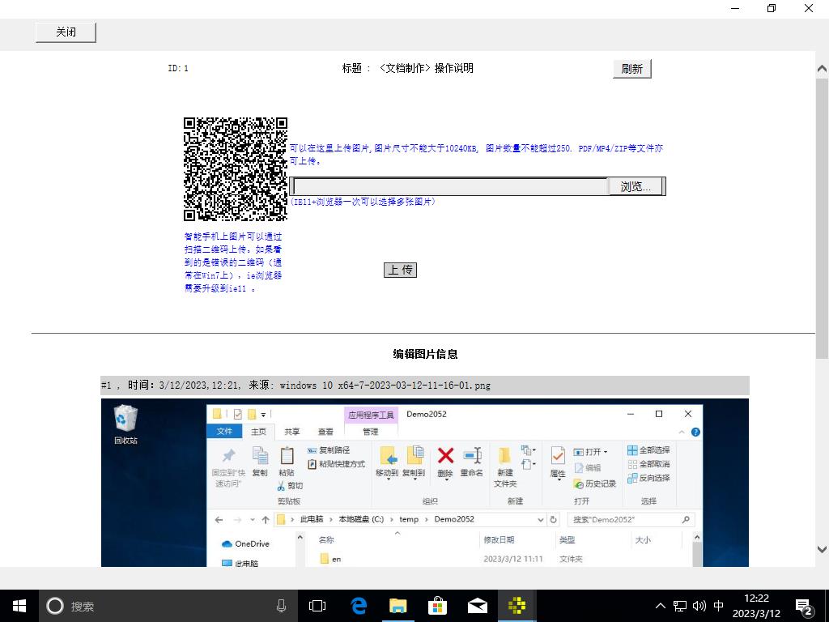Launch Microsoft Edge from the taskbar

tap(358, 606)
